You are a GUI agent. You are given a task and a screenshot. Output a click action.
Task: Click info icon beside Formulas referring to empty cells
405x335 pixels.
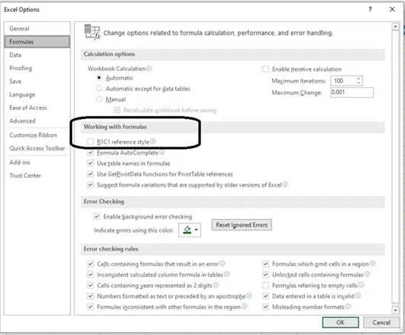point(361,285)
